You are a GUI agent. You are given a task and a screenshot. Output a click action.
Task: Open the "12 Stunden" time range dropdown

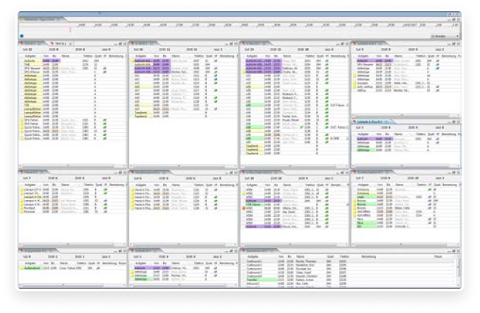(x=445, y=35)
